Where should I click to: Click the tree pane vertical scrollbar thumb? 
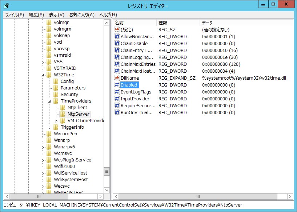107,171
